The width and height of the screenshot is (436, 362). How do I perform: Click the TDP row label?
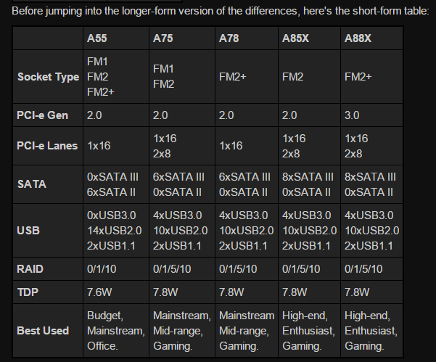(48, 292)
